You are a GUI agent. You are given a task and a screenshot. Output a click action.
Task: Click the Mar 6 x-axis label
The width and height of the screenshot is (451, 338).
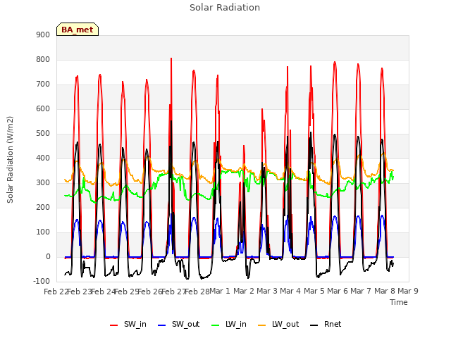338,291
